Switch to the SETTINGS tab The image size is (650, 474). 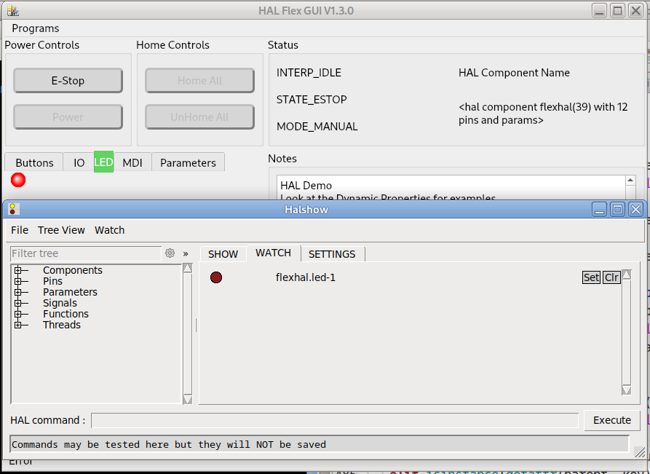click(332, 254)
